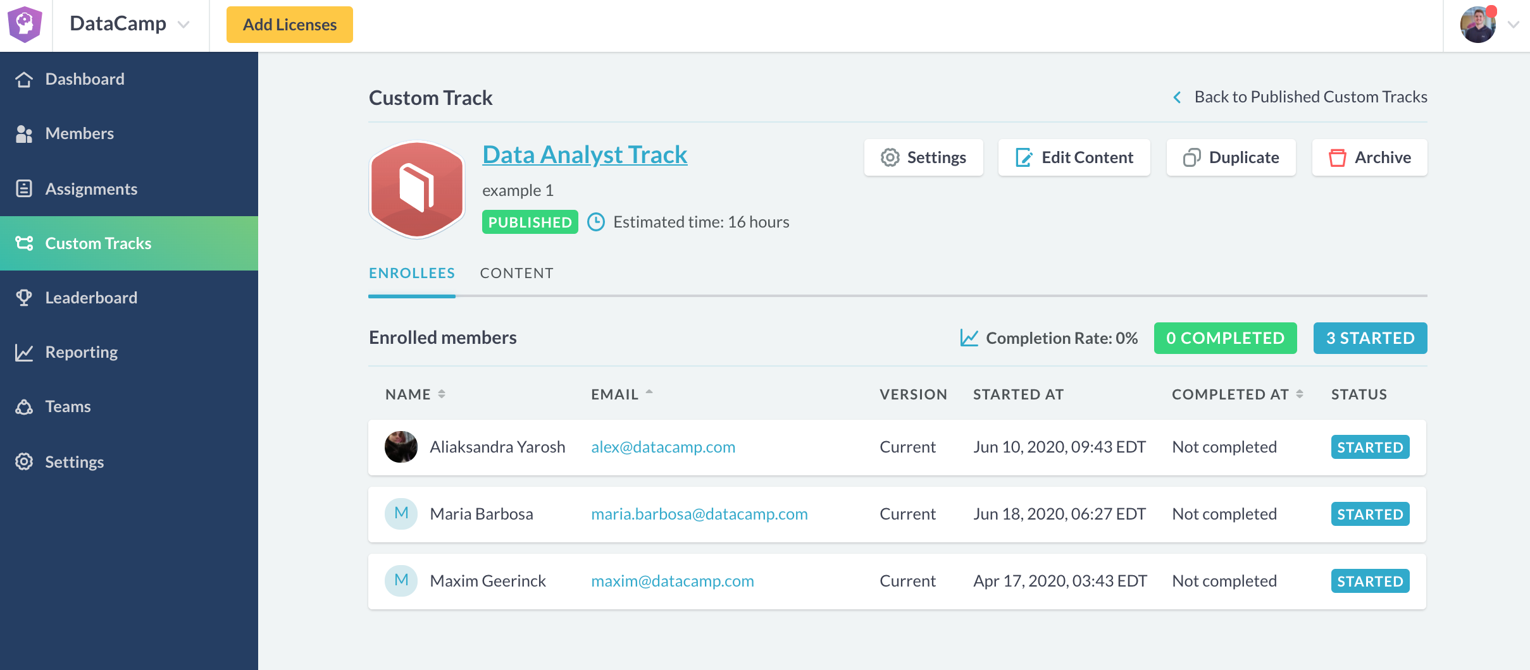
Task: Click the Reporting chart icon in sidebar
Action: click(x=24, y=353)
